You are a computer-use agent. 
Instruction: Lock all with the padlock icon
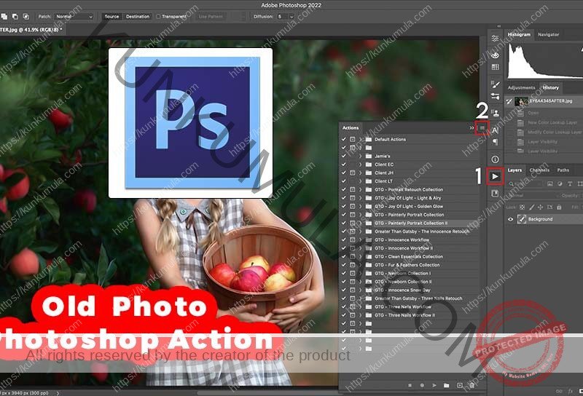coord(559,207)
